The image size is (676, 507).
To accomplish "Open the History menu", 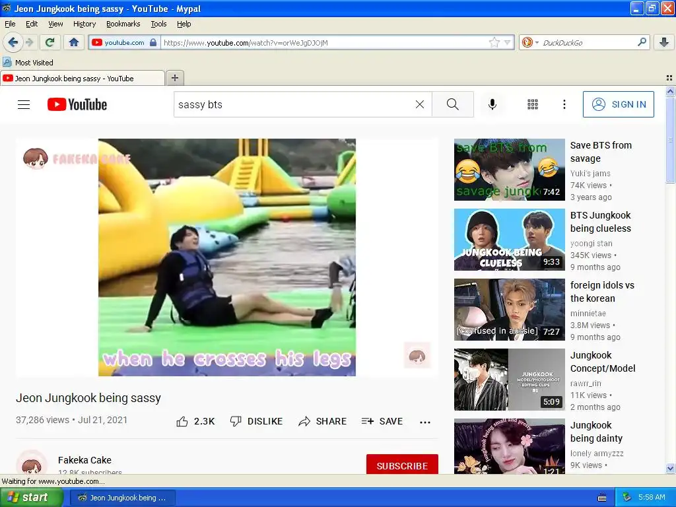I will tap(84, 24).
